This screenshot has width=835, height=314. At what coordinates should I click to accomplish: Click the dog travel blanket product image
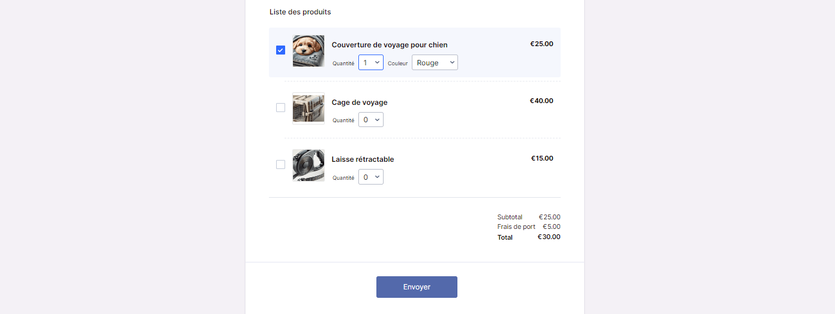pyautogui.click(x=309, y=51)
